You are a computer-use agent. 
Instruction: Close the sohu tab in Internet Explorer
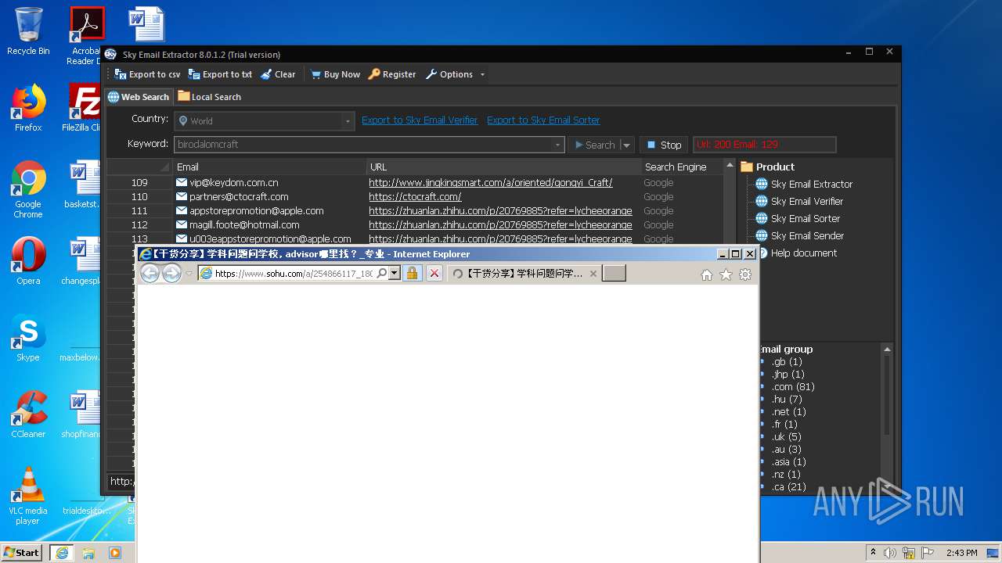click(x=593, y=273)
